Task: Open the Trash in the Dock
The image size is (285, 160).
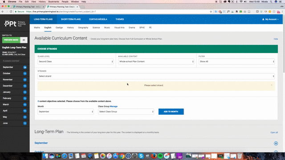Action: click(x=240, y=156)
